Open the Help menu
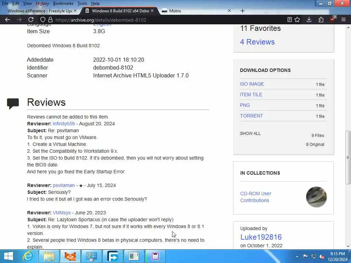The width and height of the screenshot is (351, 263). 95,3
